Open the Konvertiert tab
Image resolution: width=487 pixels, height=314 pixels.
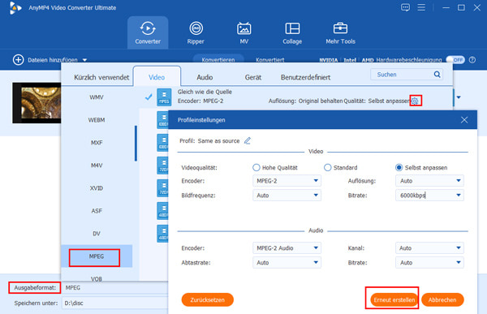click(270, 59)
